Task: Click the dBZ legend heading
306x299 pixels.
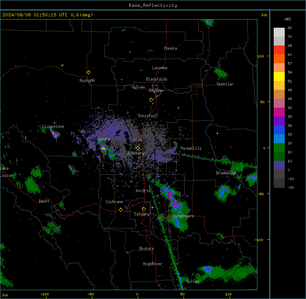Action: coord(288,19)
